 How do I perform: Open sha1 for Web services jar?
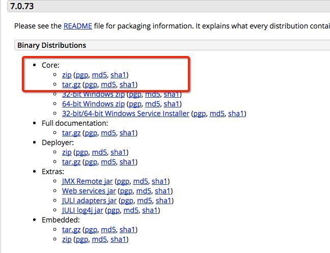point(162,191)
